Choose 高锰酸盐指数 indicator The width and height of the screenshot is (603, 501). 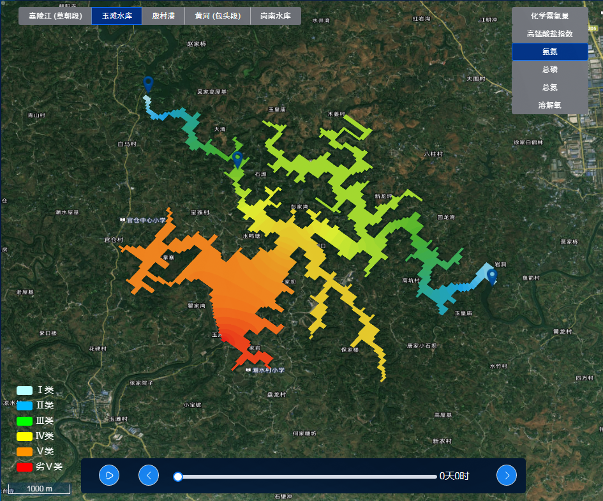pyautogui.click(x=549, y=34)
